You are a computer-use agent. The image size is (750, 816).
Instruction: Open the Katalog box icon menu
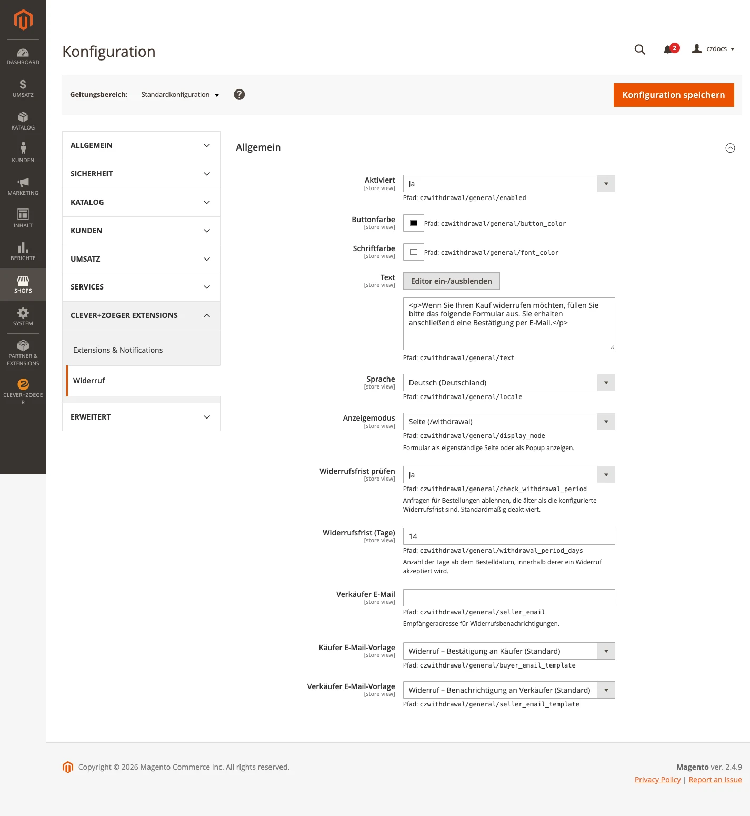[x=23, y=121]
